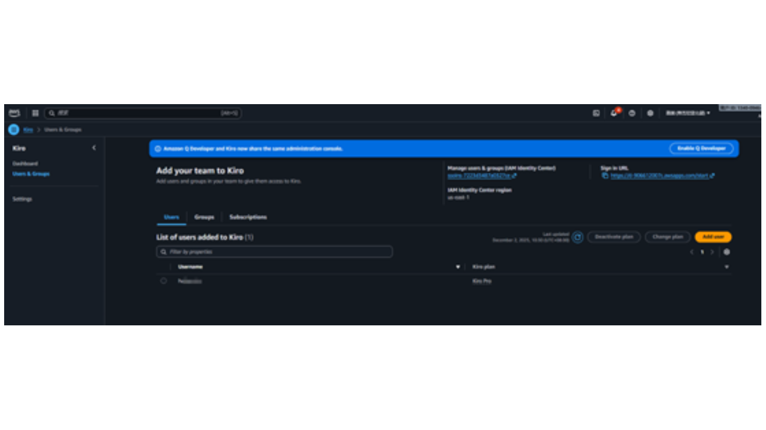
Task: Switch to the Groups tab
Action: 204,217
